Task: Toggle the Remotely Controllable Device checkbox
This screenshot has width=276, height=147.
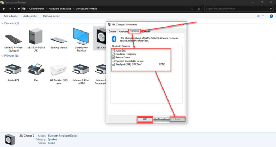Action: [x=113, y=61]
